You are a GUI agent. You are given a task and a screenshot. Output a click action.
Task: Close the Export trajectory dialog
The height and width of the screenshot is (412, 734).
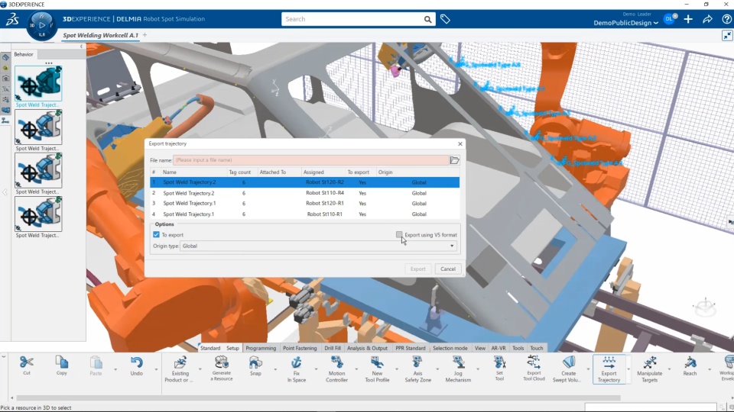460,144
